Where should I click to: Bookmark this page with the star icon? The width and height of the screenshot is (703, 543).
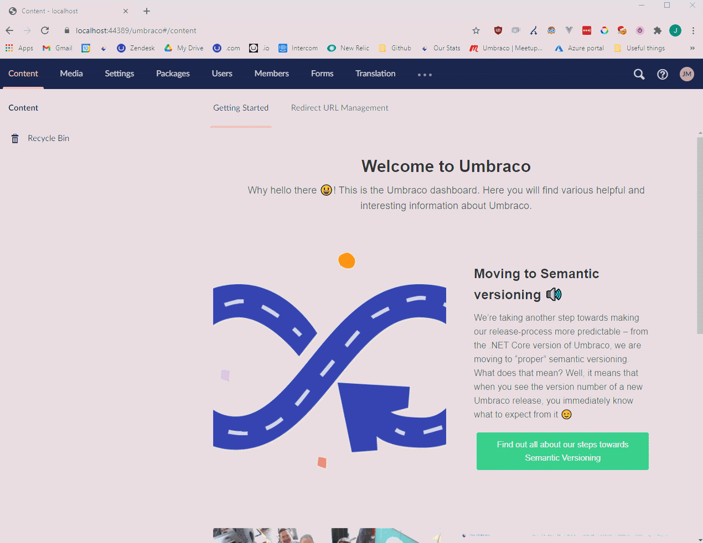click(x=476, y=30)
